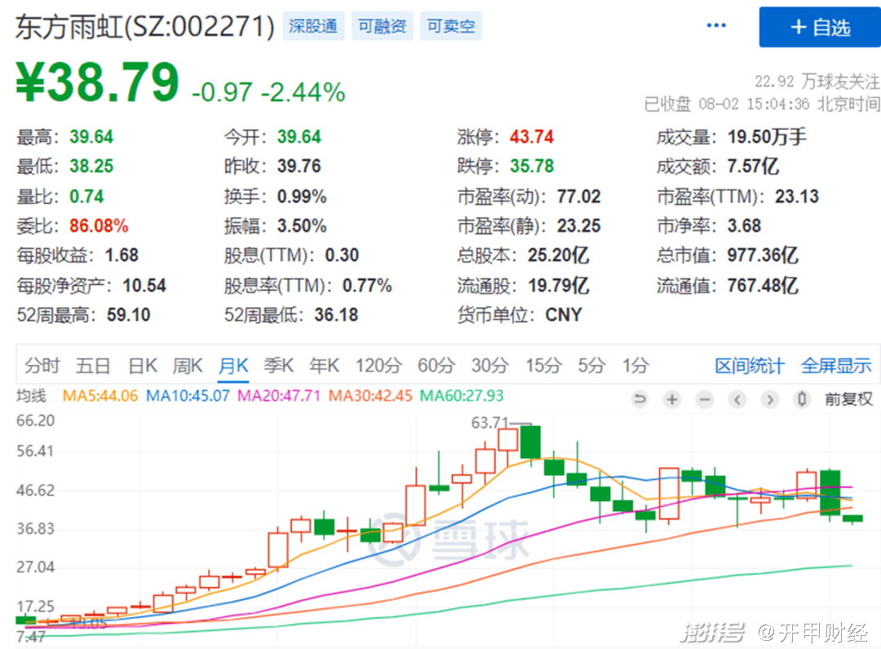The width and height of the screenshot is (881, 649).
Task: Move chart left with the left chevron
Action: click(x=737, y=399)
